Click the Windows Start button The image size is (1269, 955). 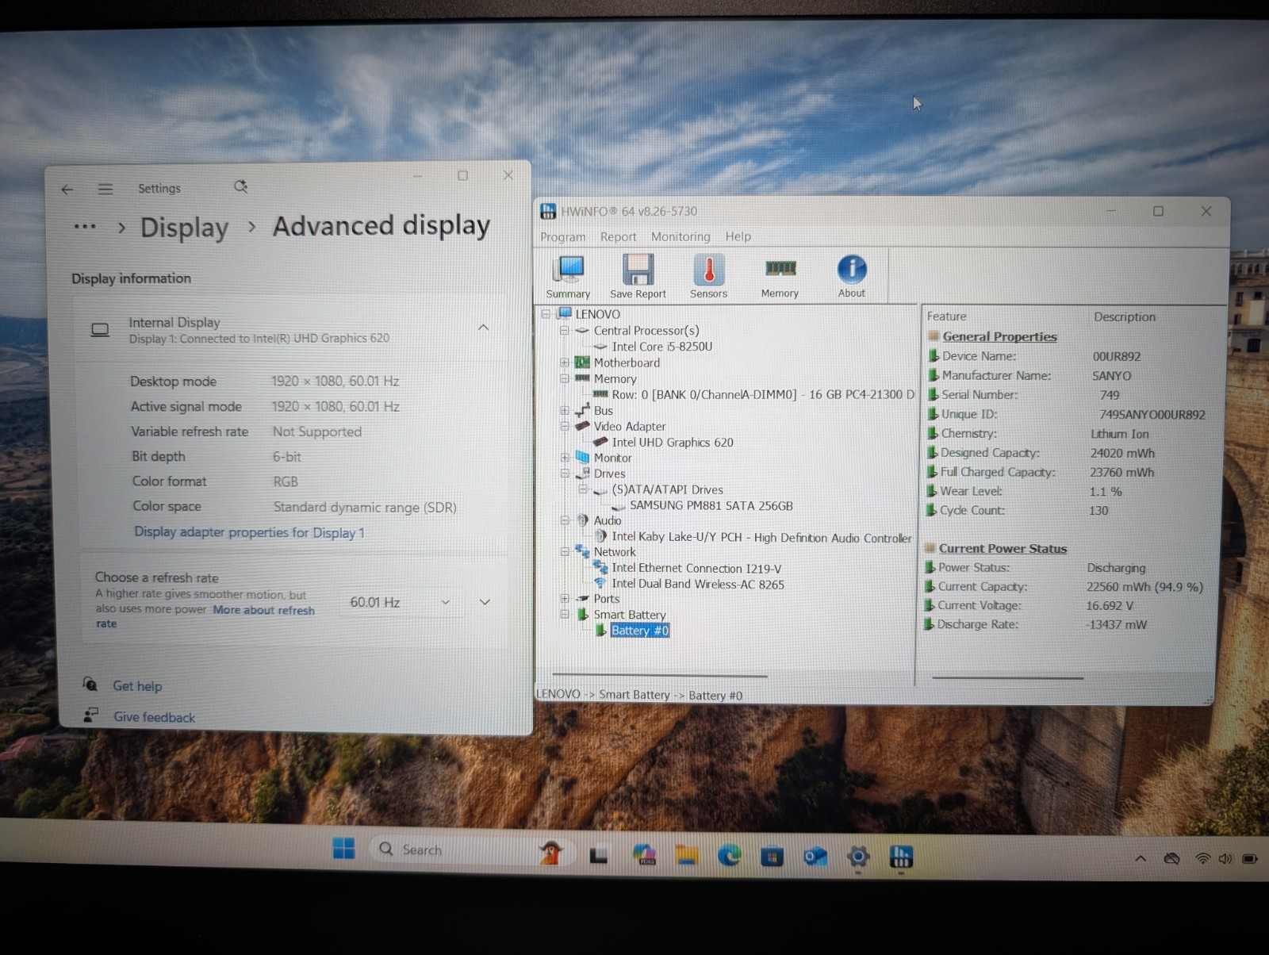tap(344, 849)
